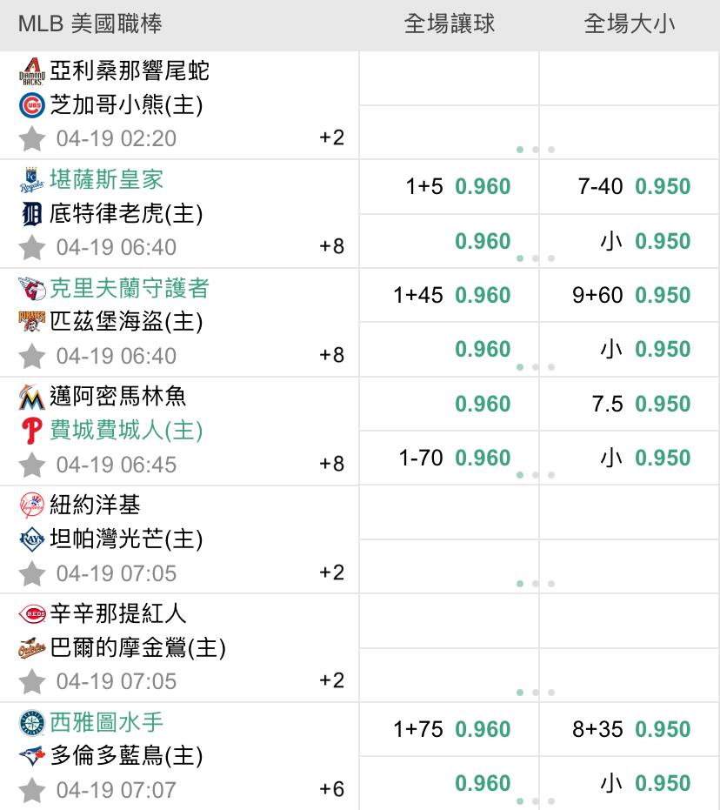
Task: Click the Chicago Cubs logo icon
Action: click(x=32, y=105)
